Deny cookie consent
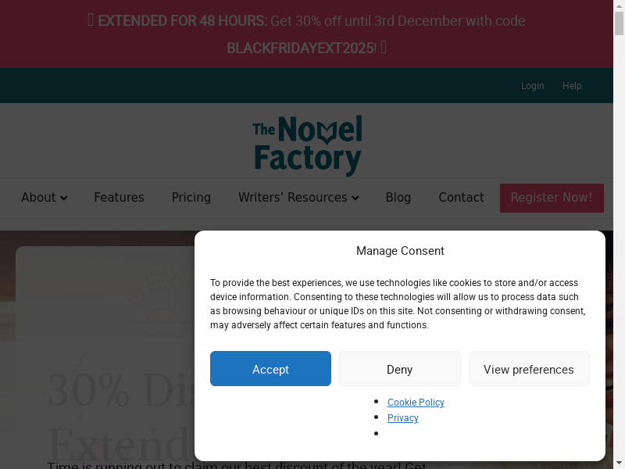This screenshot has width=625, height=469. tap(399, 369)
